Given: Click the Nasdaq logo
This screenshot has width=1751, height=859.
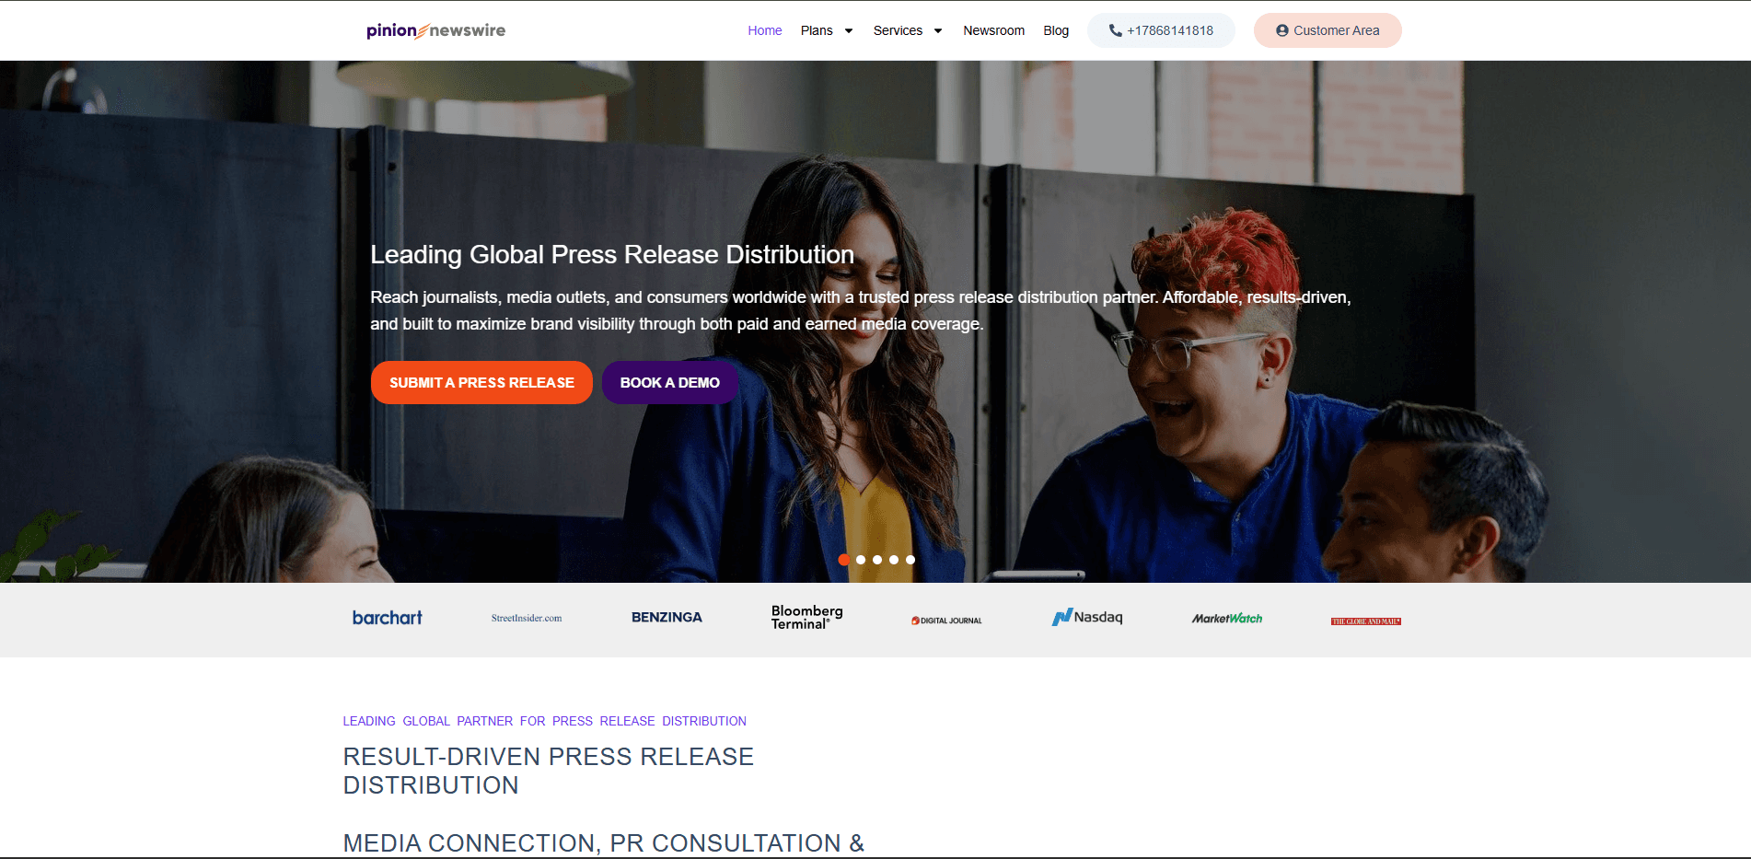Looking at the screenshot, I should [1087, 617].
